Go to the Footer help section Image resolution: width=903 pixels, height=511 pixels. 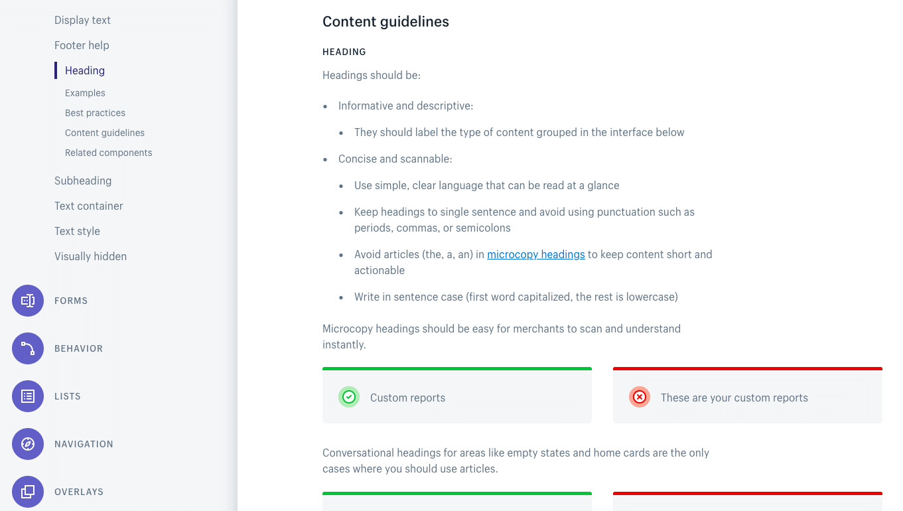82,45
